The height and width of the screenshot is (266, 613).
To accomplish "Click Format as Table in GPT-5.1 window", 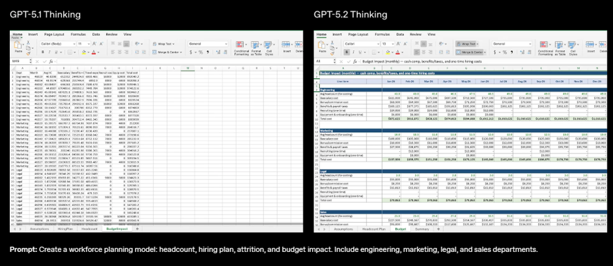I will pyautogui.click(x=255, y=48).
